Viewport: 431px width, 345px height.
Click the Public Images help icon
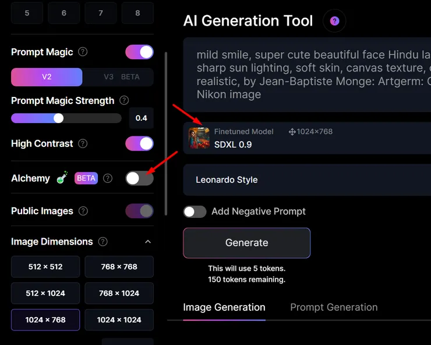pos(83,211)
